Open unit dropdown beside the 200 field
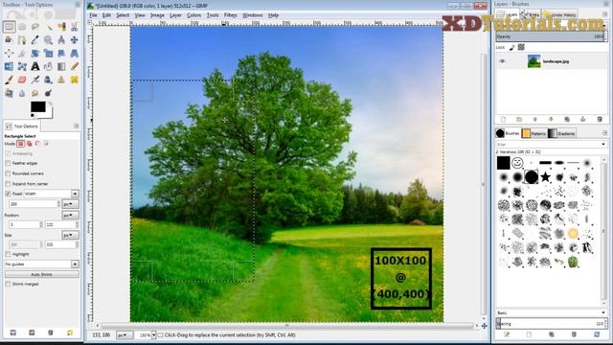 (x=70, y=204)
